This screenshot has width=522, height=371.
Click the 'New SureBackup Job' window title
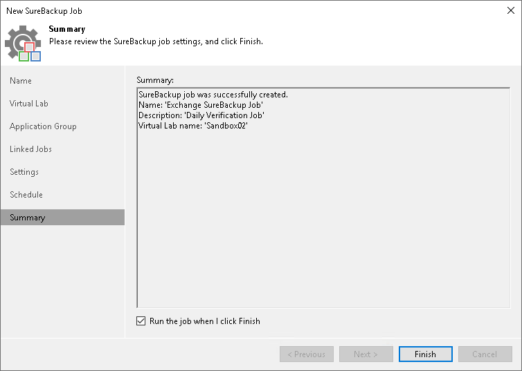click(44, 11)
